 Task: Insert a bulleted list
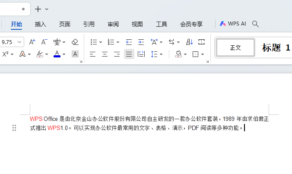94,42
